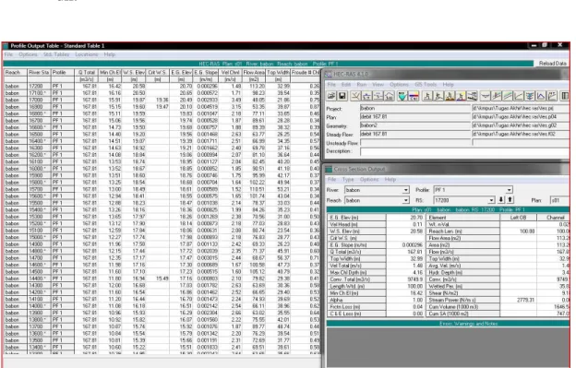This screenshot has width=576, height=368.
Task: Open the Hydraulic Design Functions icon
Action: click(x=472, y=96)
